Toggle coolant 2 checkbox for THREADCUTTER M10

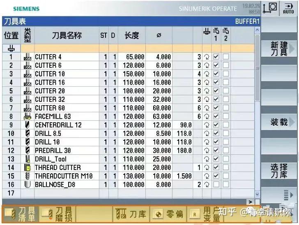click(226, 176)
